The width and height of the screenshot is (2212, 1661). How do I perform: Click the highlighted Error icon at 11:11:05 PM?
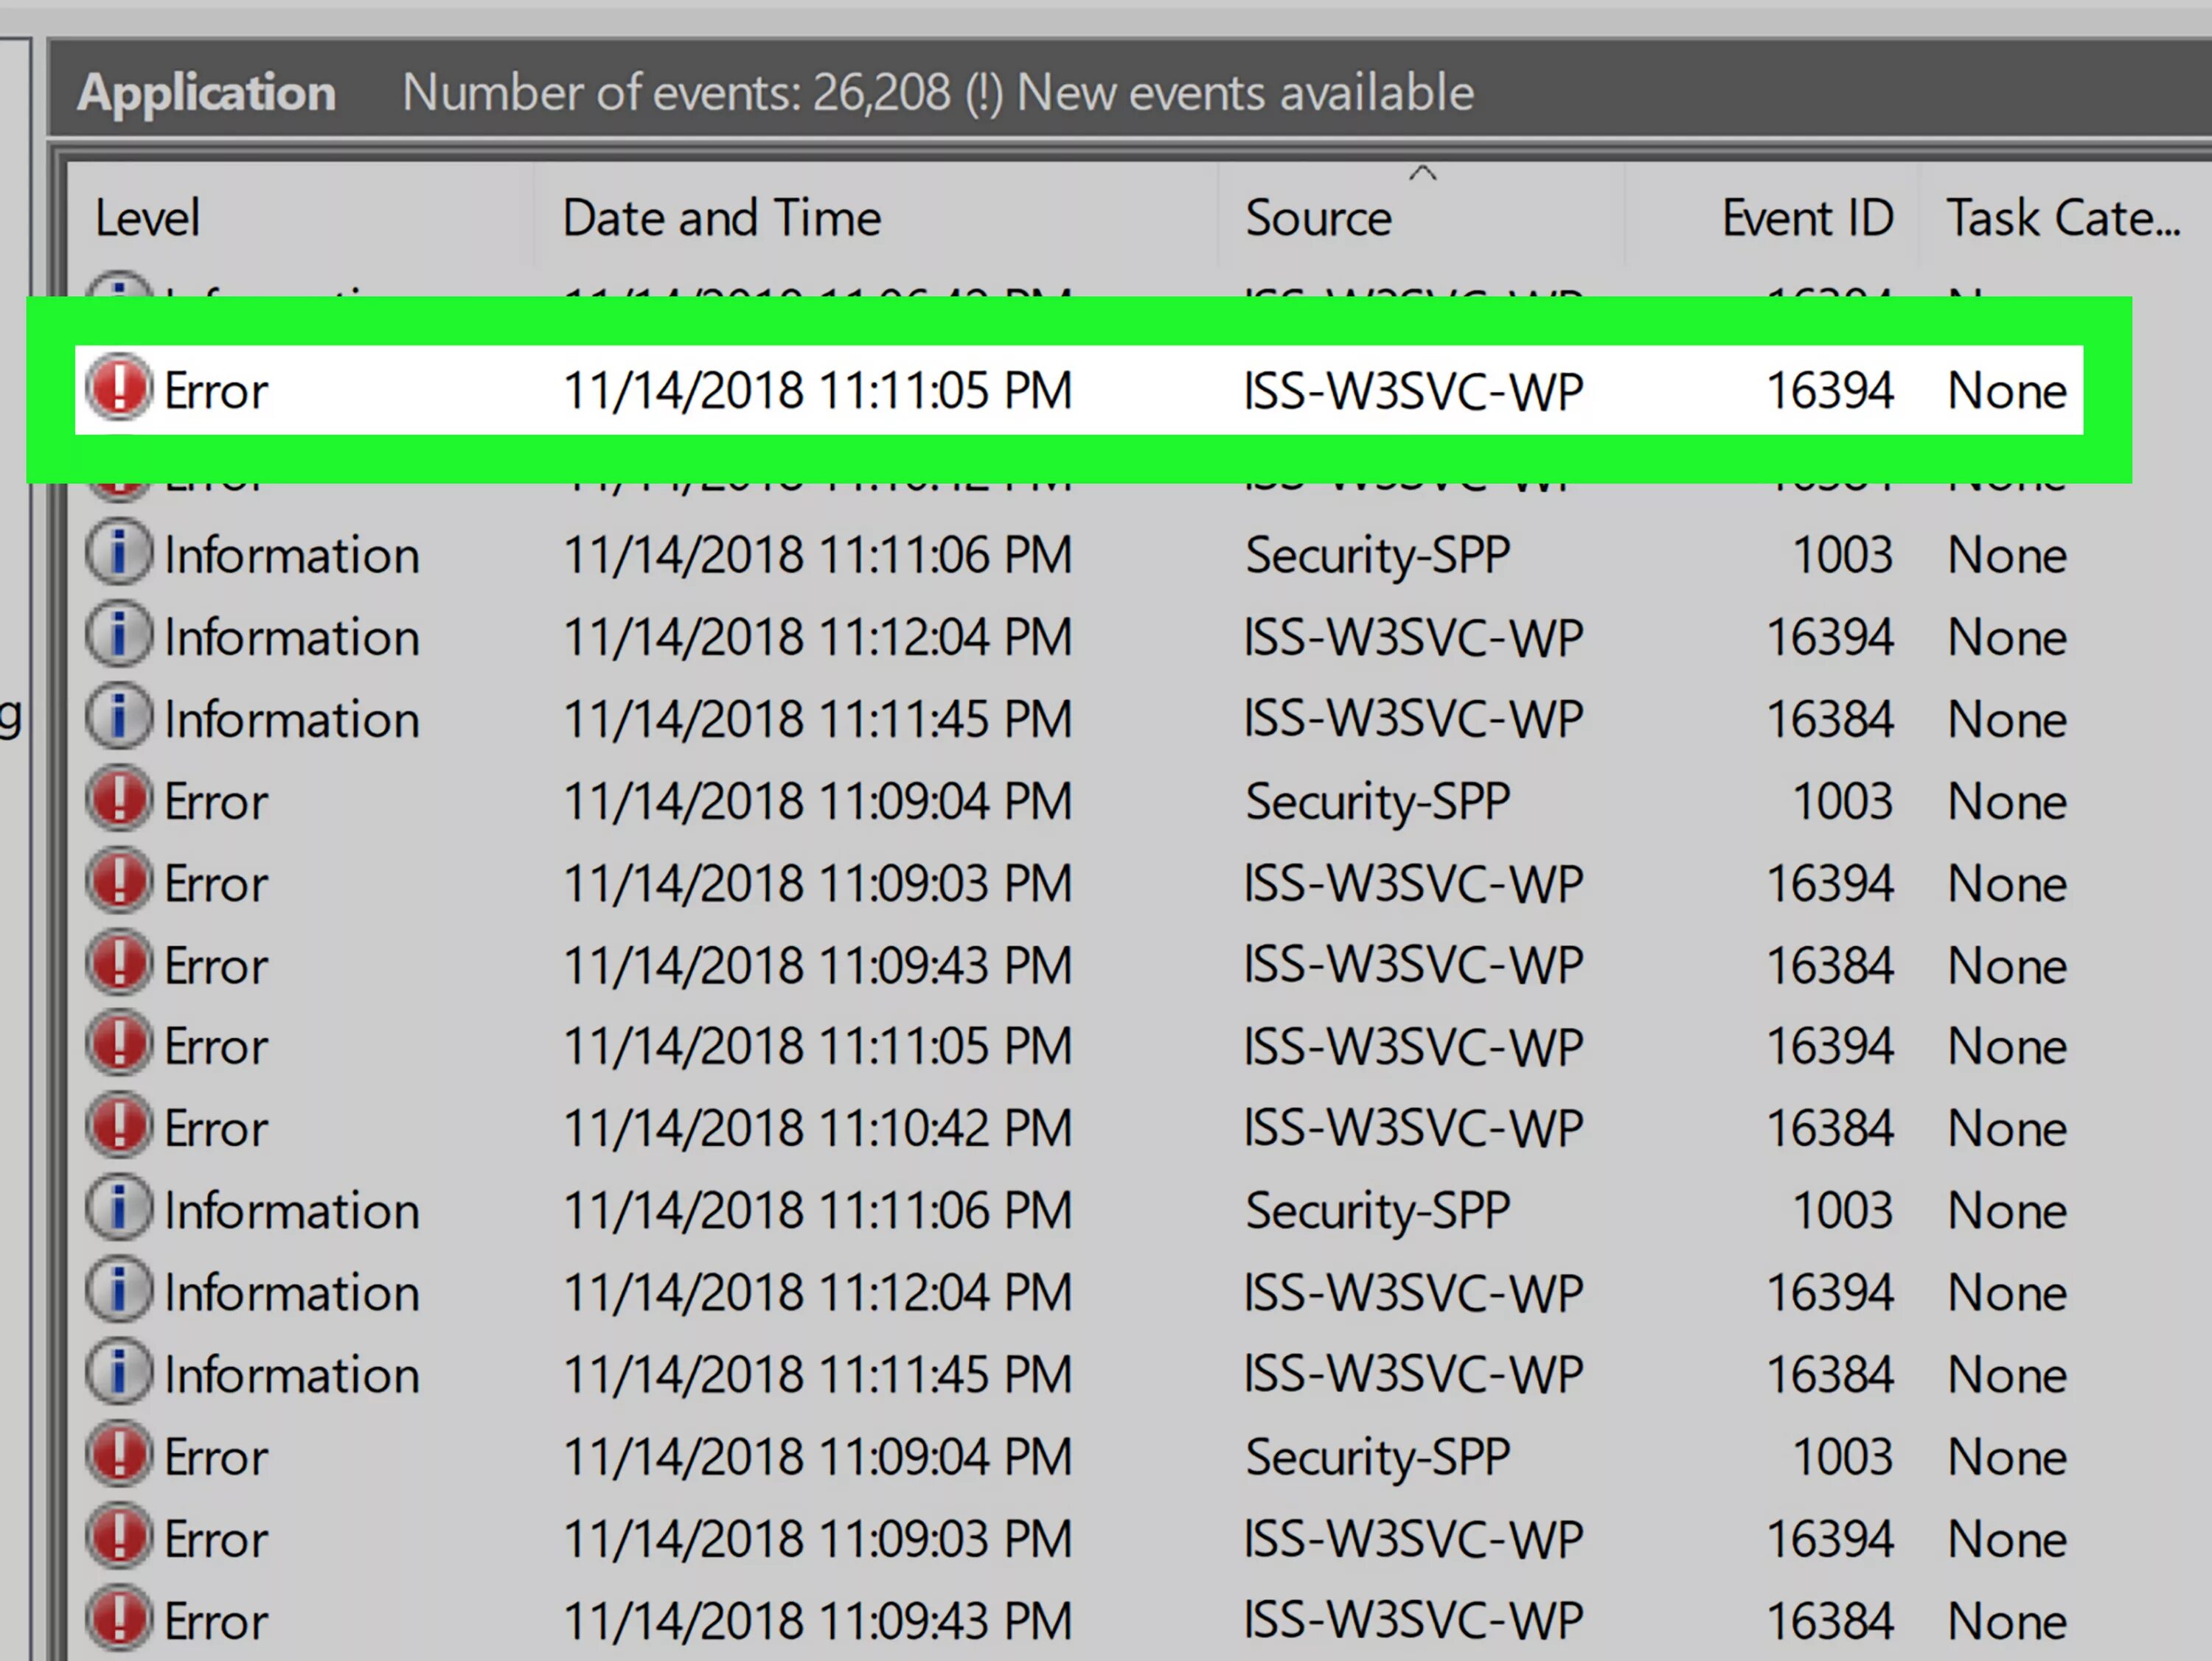point(119,389)
